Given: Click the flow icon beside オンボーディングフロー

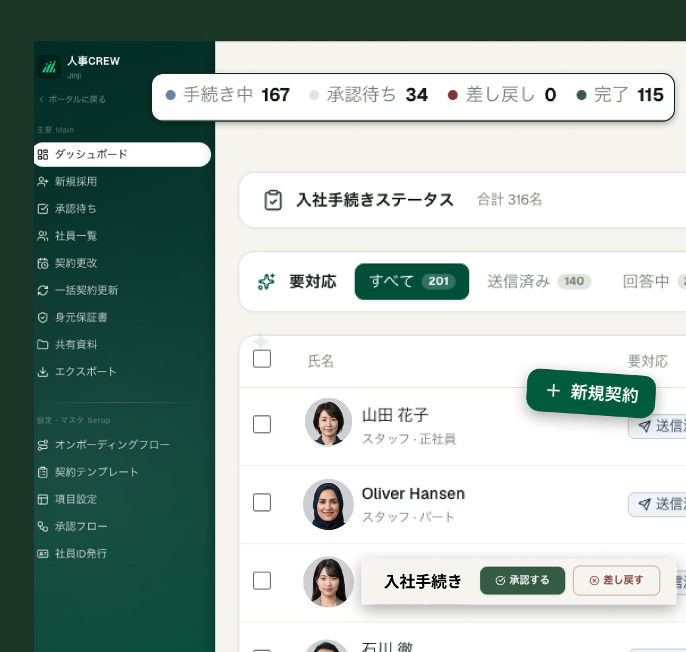Looking at the screenshot, I should pyautogui.click(x=43, y=445).
